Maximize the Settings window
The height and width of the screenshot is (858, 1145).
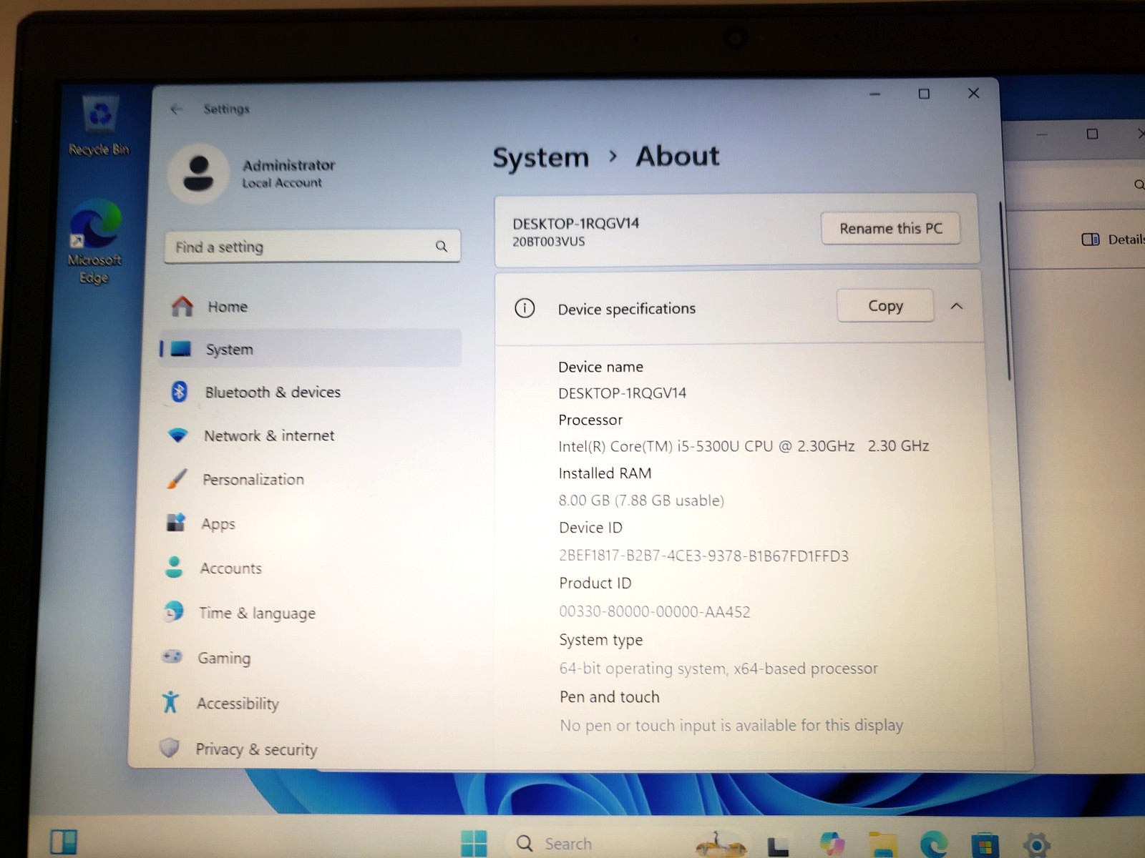point(924,94)
